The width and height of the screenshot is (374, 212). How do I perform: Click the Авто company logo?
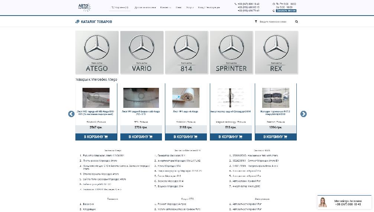pos(84,7)
